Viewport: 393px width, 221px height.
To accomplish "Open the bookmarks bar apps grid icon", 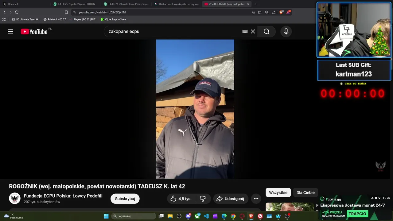I will click(x=4, y=19).
